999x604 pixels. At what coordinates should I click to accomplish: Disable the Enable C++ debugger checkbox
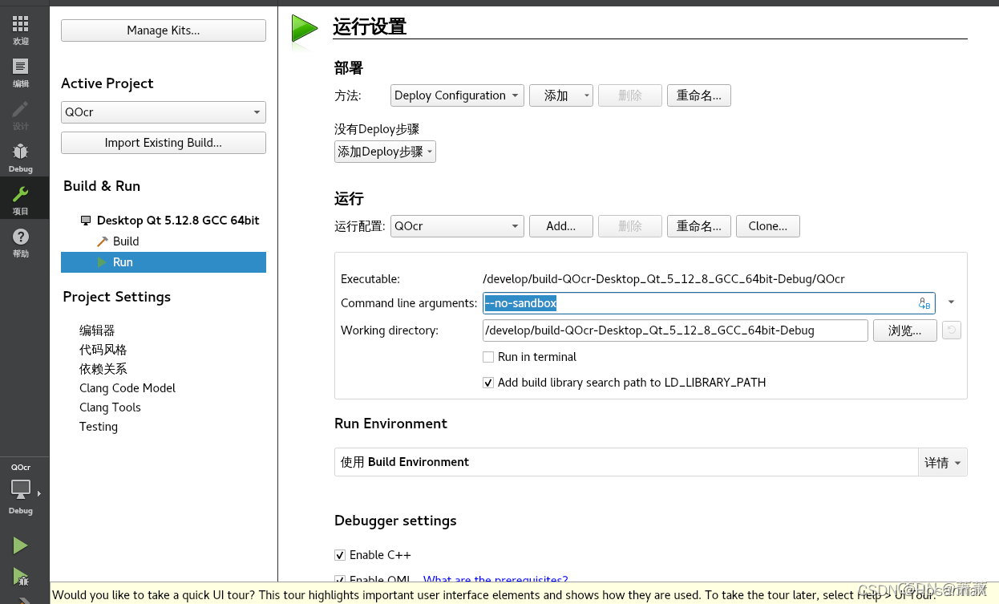[341, 555]
